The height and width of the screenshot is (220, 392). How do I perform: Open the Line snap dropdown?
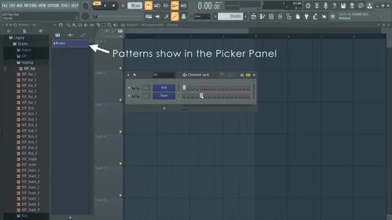point(202,16)
